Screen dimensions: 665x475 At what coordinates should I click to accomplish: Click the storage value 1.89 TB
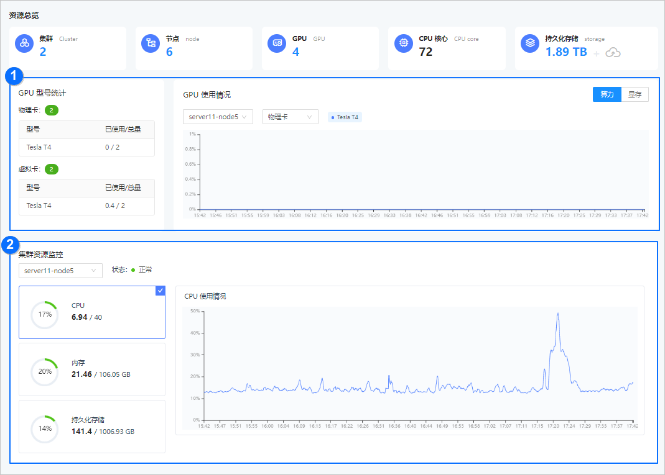566,52
